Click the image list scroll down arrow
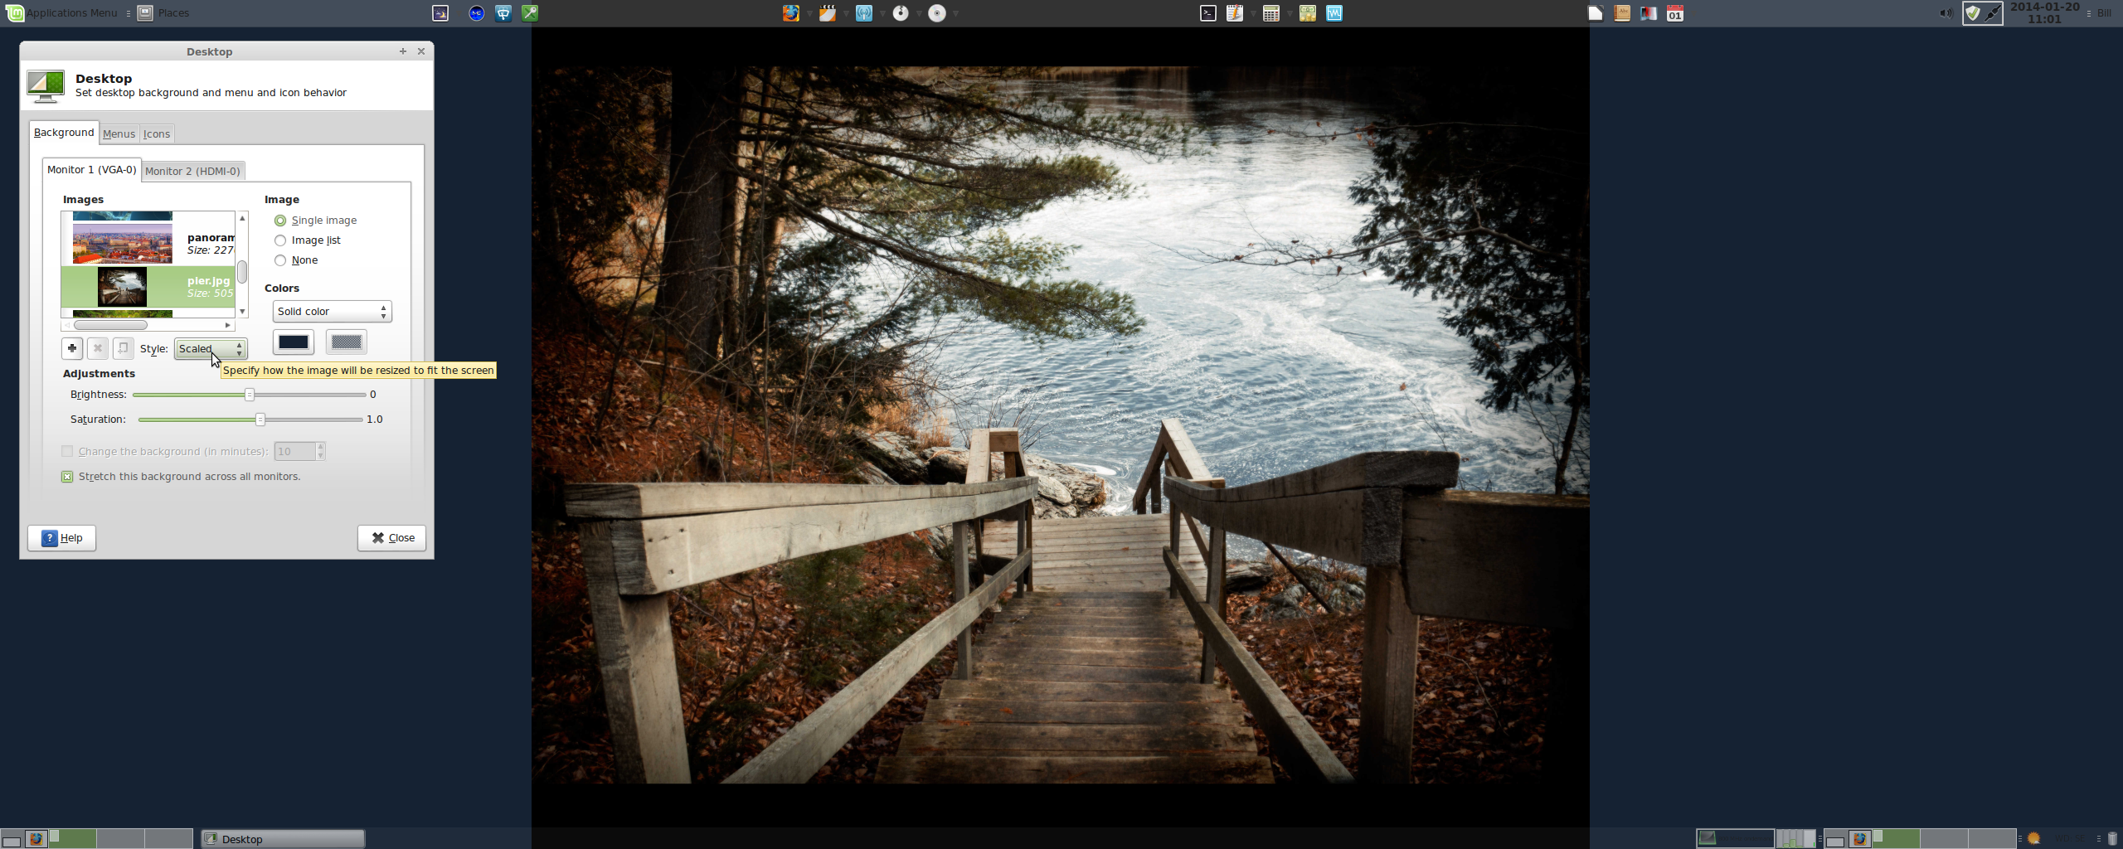2123x849 pixels. point(242,312)
